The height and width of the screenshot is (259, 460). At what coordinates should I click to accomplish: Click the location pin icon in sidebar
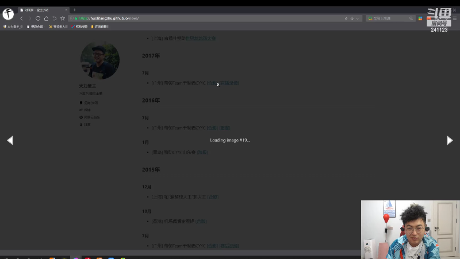pyautogui.click(x=81, y=103)
